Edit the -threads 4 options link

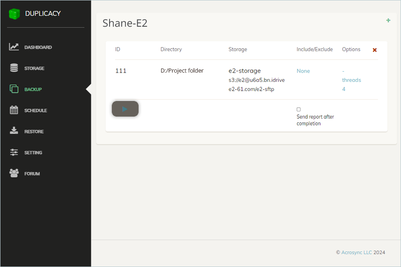point(352,80)
